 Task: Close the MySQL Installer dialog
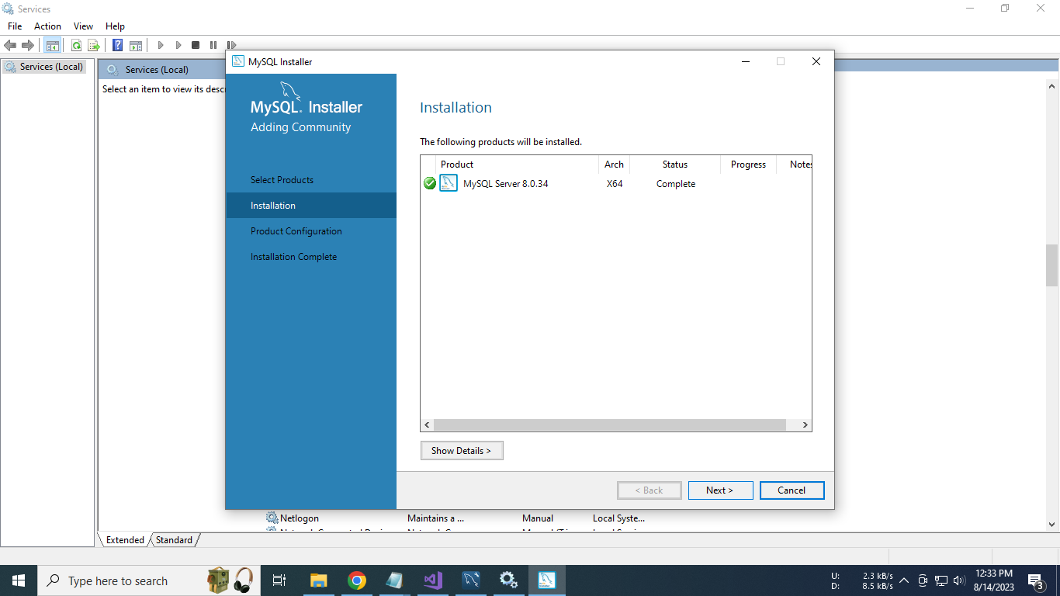pyautogui.click(x=816, y=61)
